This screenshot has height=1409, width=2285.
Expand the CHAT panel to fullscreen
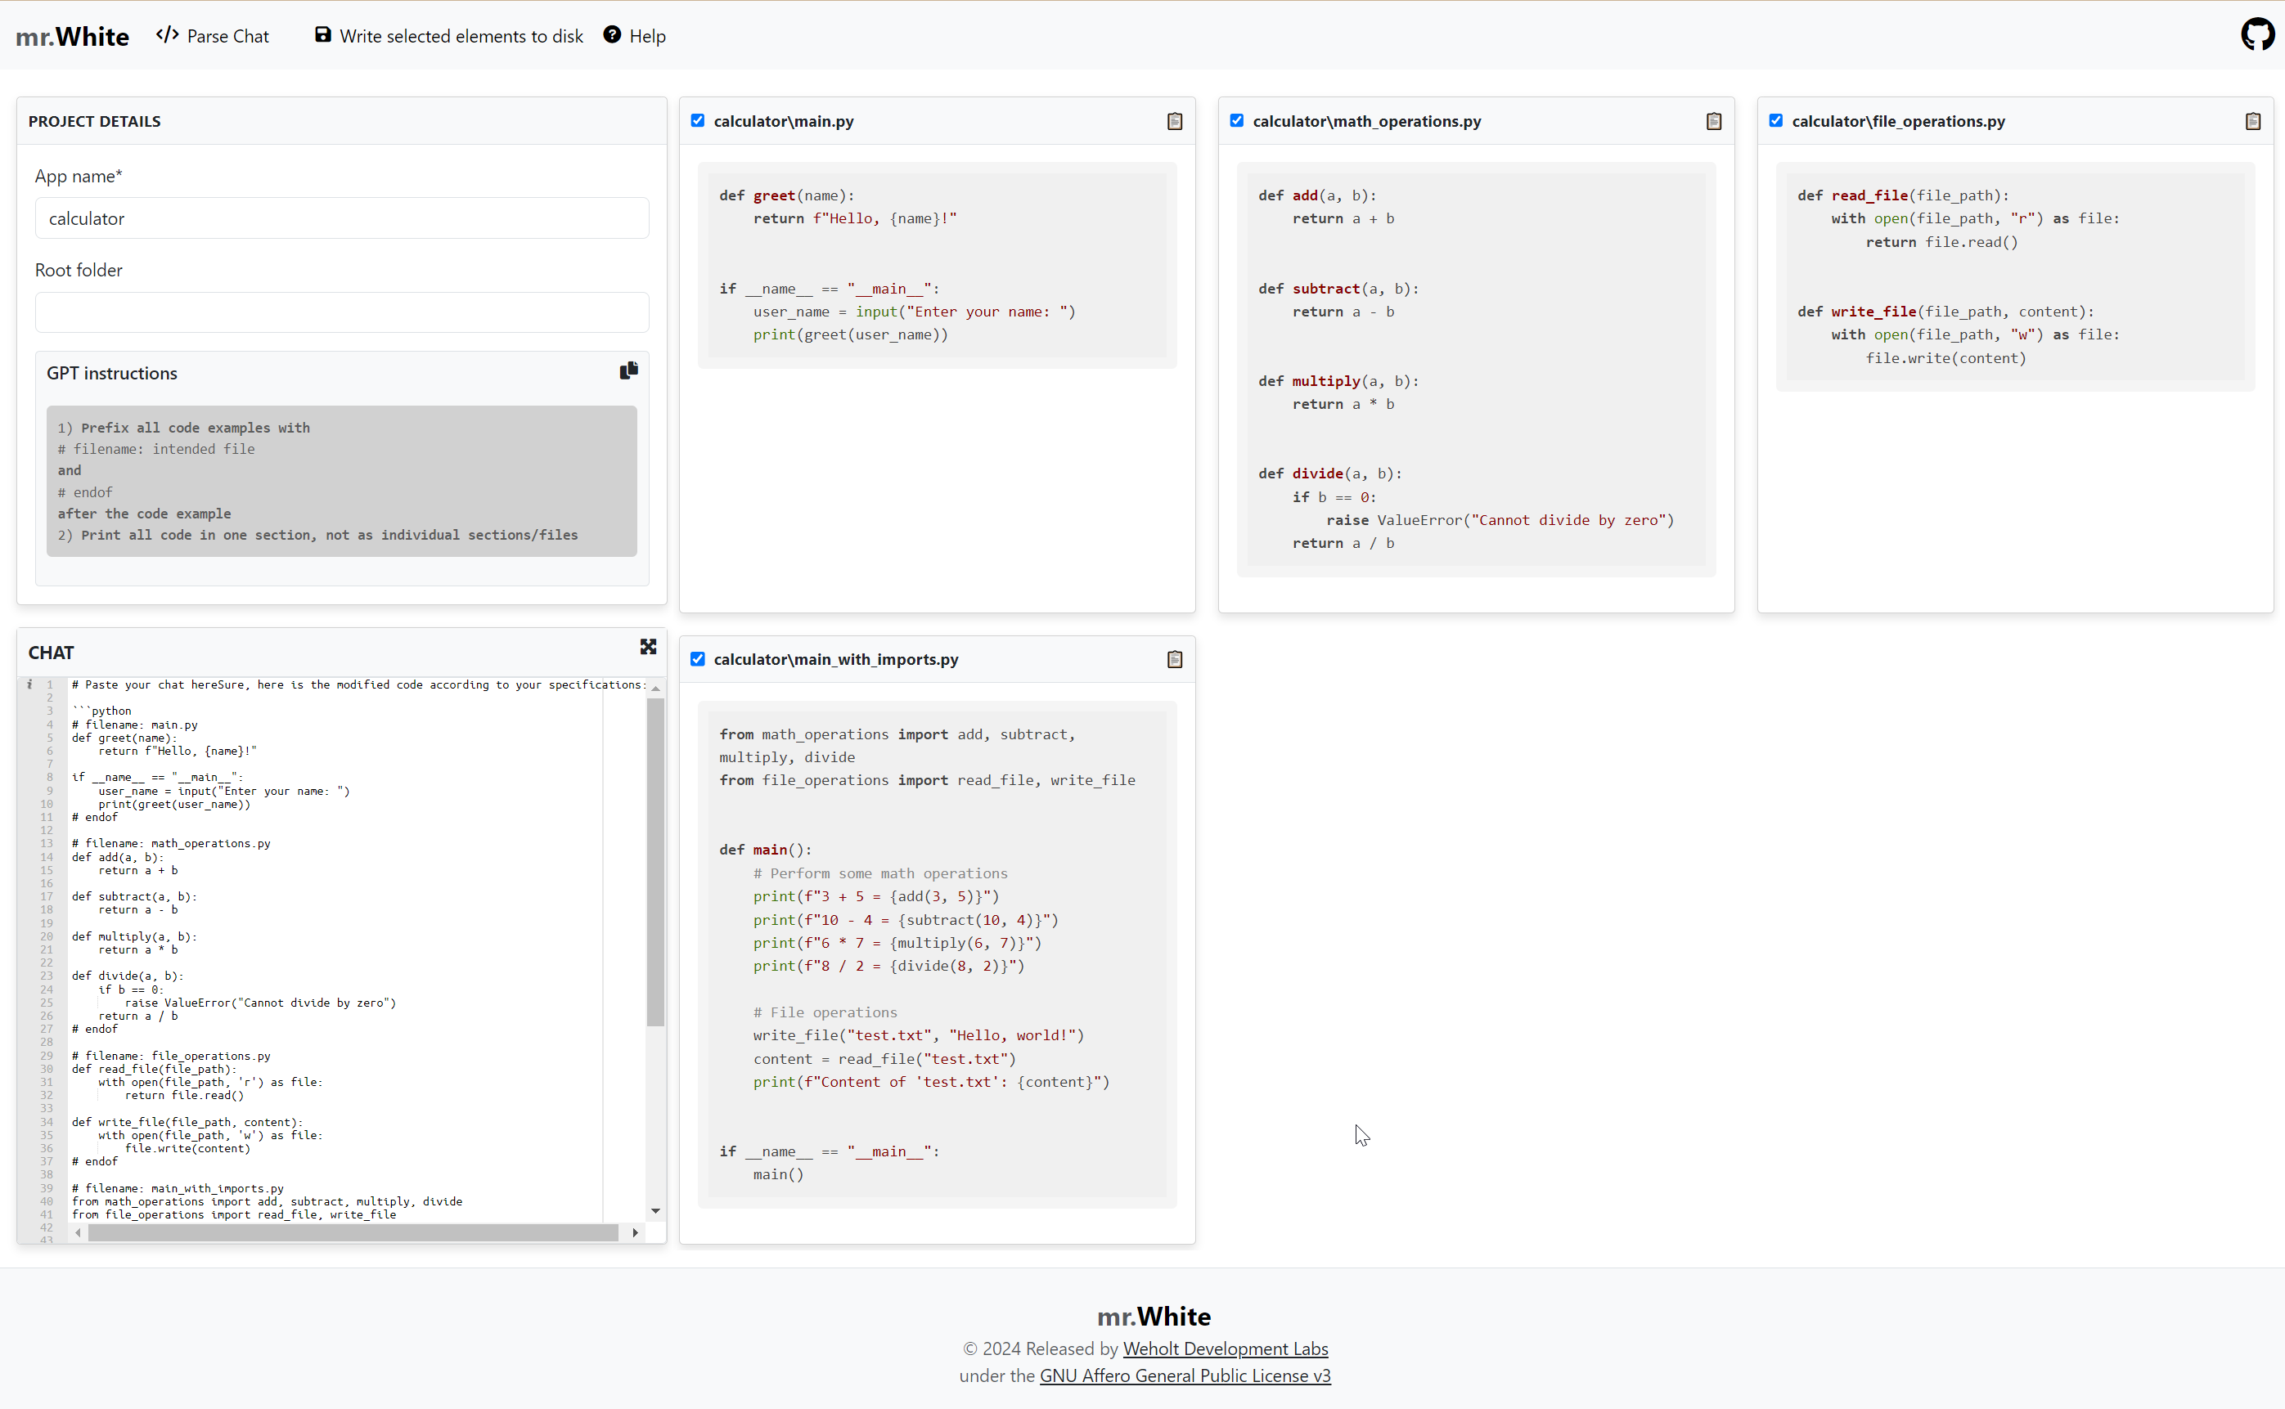(x=648, y=647)
